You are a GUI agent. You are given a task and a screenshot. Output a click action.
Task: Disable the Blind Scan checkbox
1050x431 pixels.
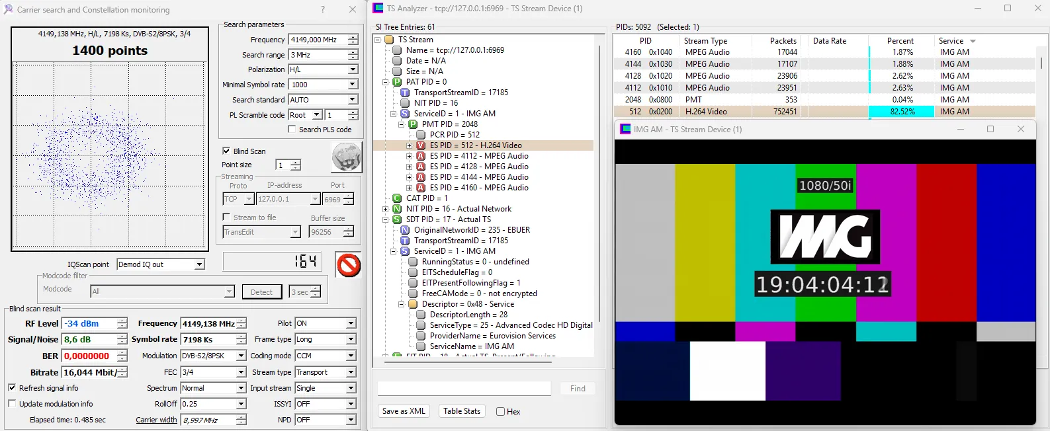point(226,151)
